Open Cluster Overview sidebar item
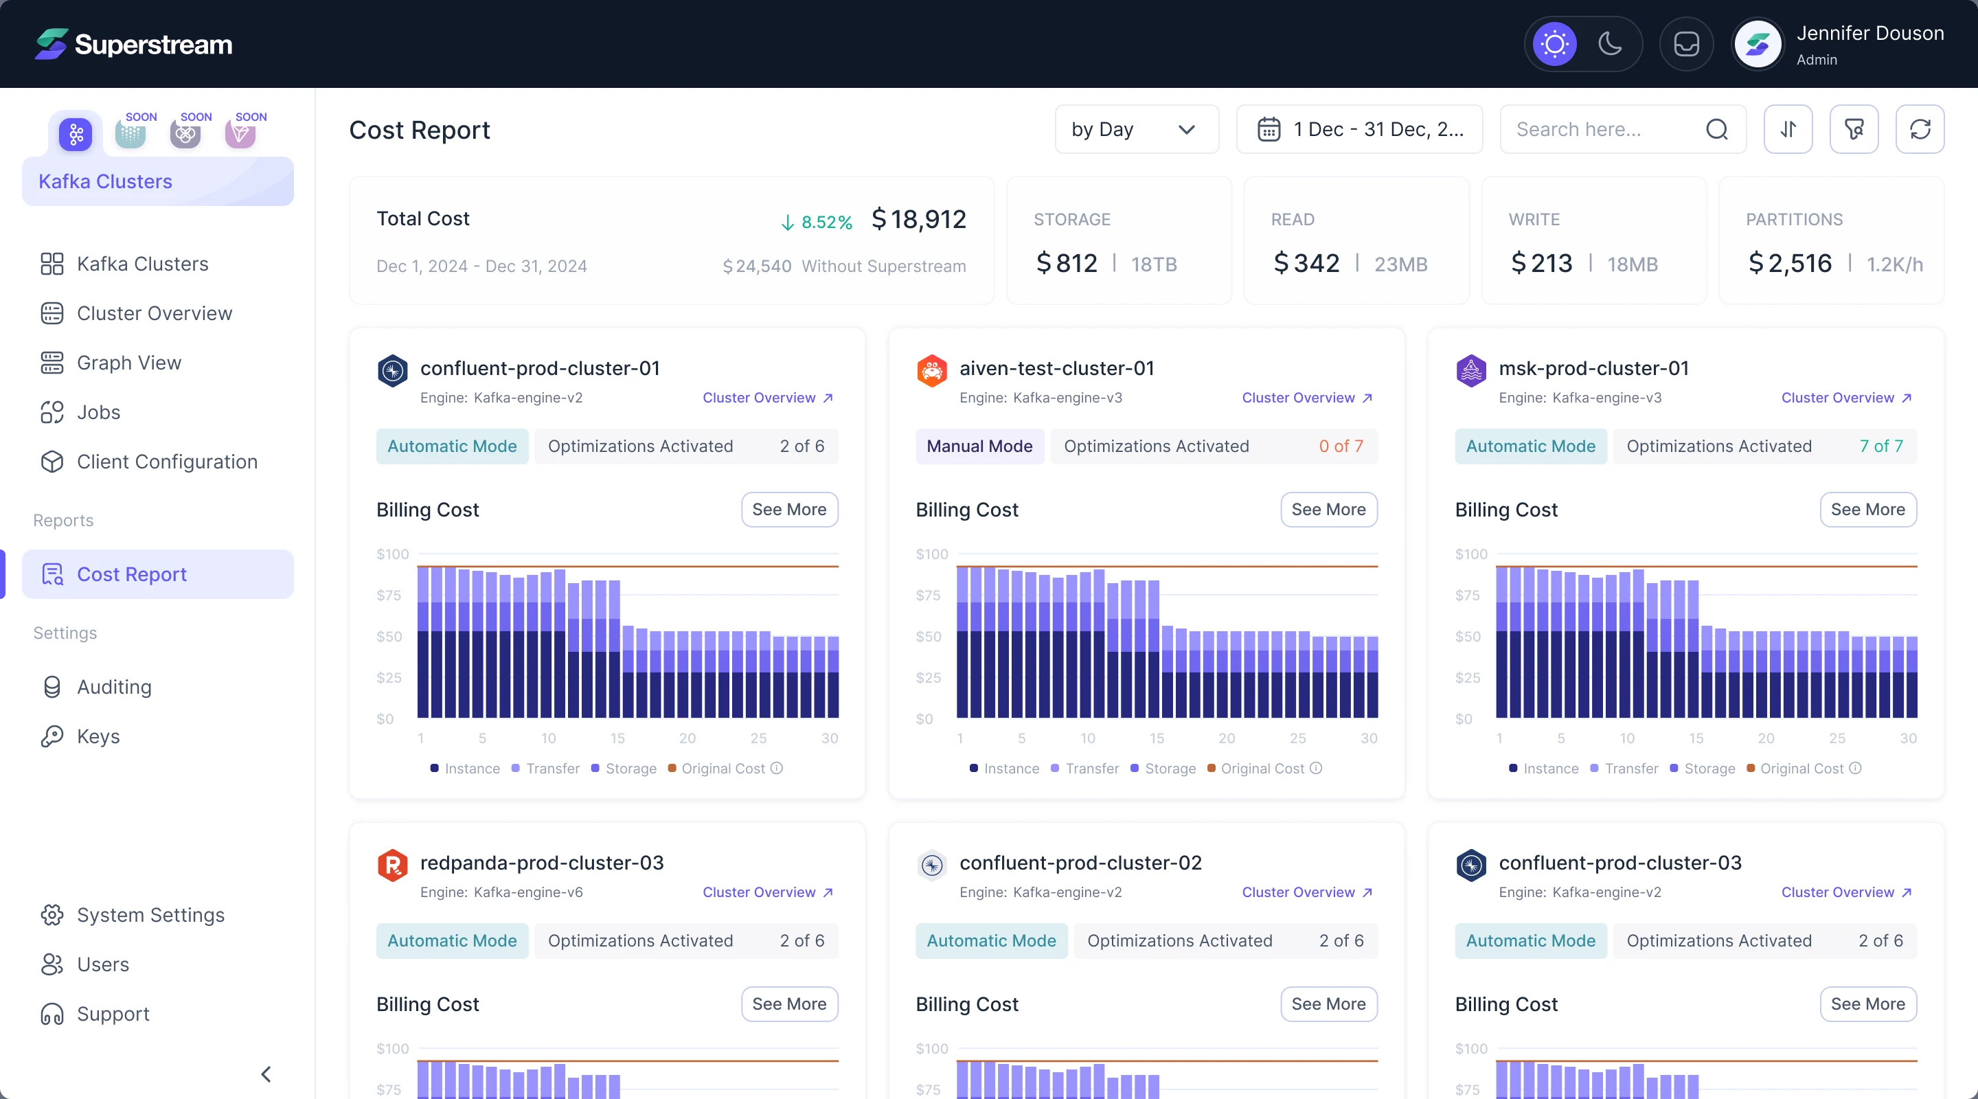 coord(157,313)
